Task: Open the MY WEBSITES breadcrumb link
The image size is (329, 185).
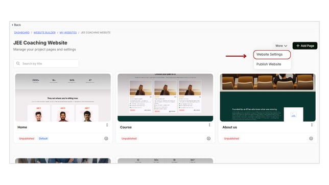Action: pyautogui.click(x=68, y=33)
